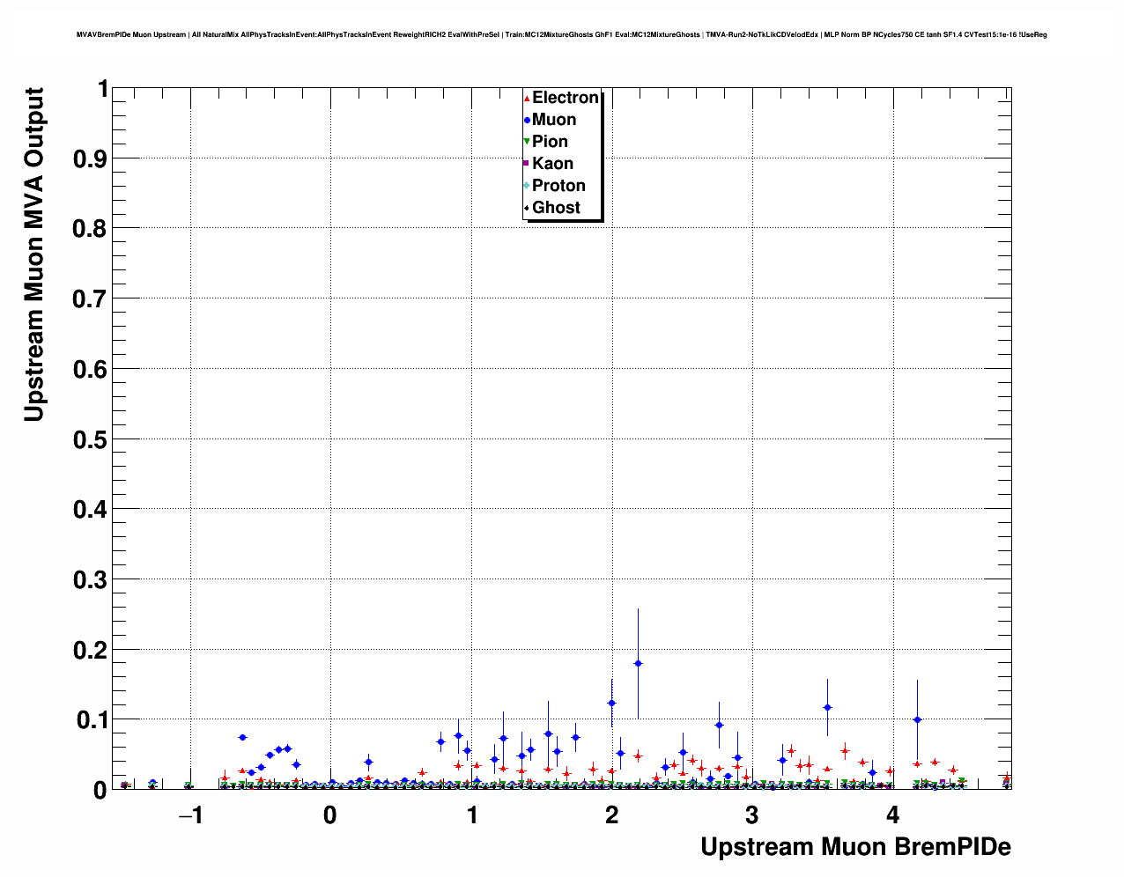Image resolution: width=1124 pixels, height=877 pixels.
Task: Click the x-axis tick label −1
Action: 190,815
